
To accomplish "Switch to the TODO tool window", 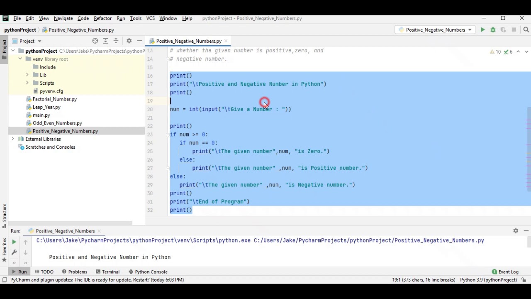I will click(44, 272).
